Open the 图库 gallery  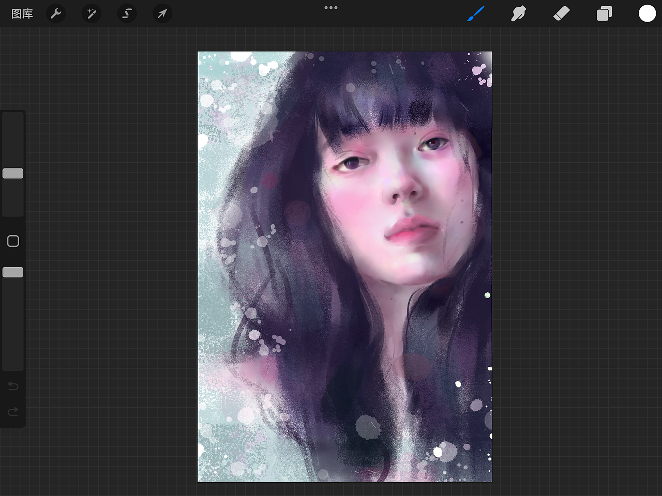(x=22, y=14)
